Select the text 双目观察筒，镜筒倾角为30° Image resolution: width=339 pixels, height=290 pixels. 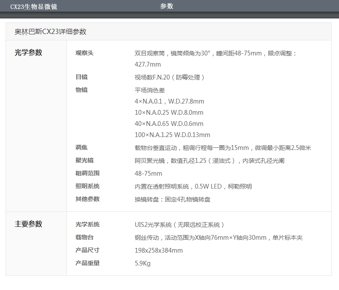[173, 53]
